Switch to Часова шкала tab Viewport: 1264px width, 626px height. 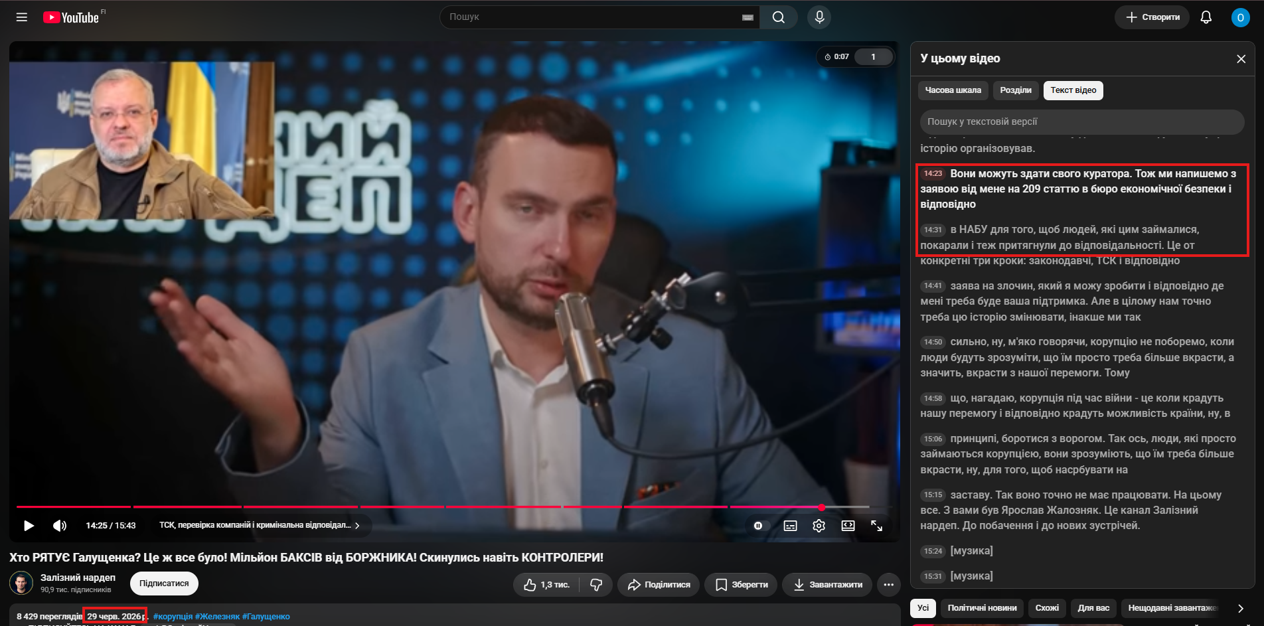(x=953, y=90)
